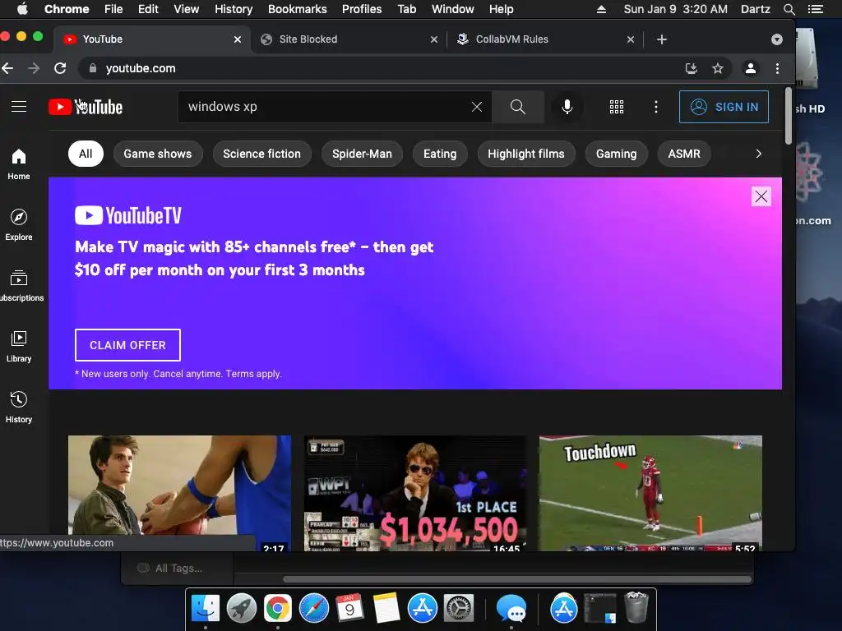Open the Touchdown football video thumbnail
This screenshot has height=631, width=842.
(x=650, y=493)
